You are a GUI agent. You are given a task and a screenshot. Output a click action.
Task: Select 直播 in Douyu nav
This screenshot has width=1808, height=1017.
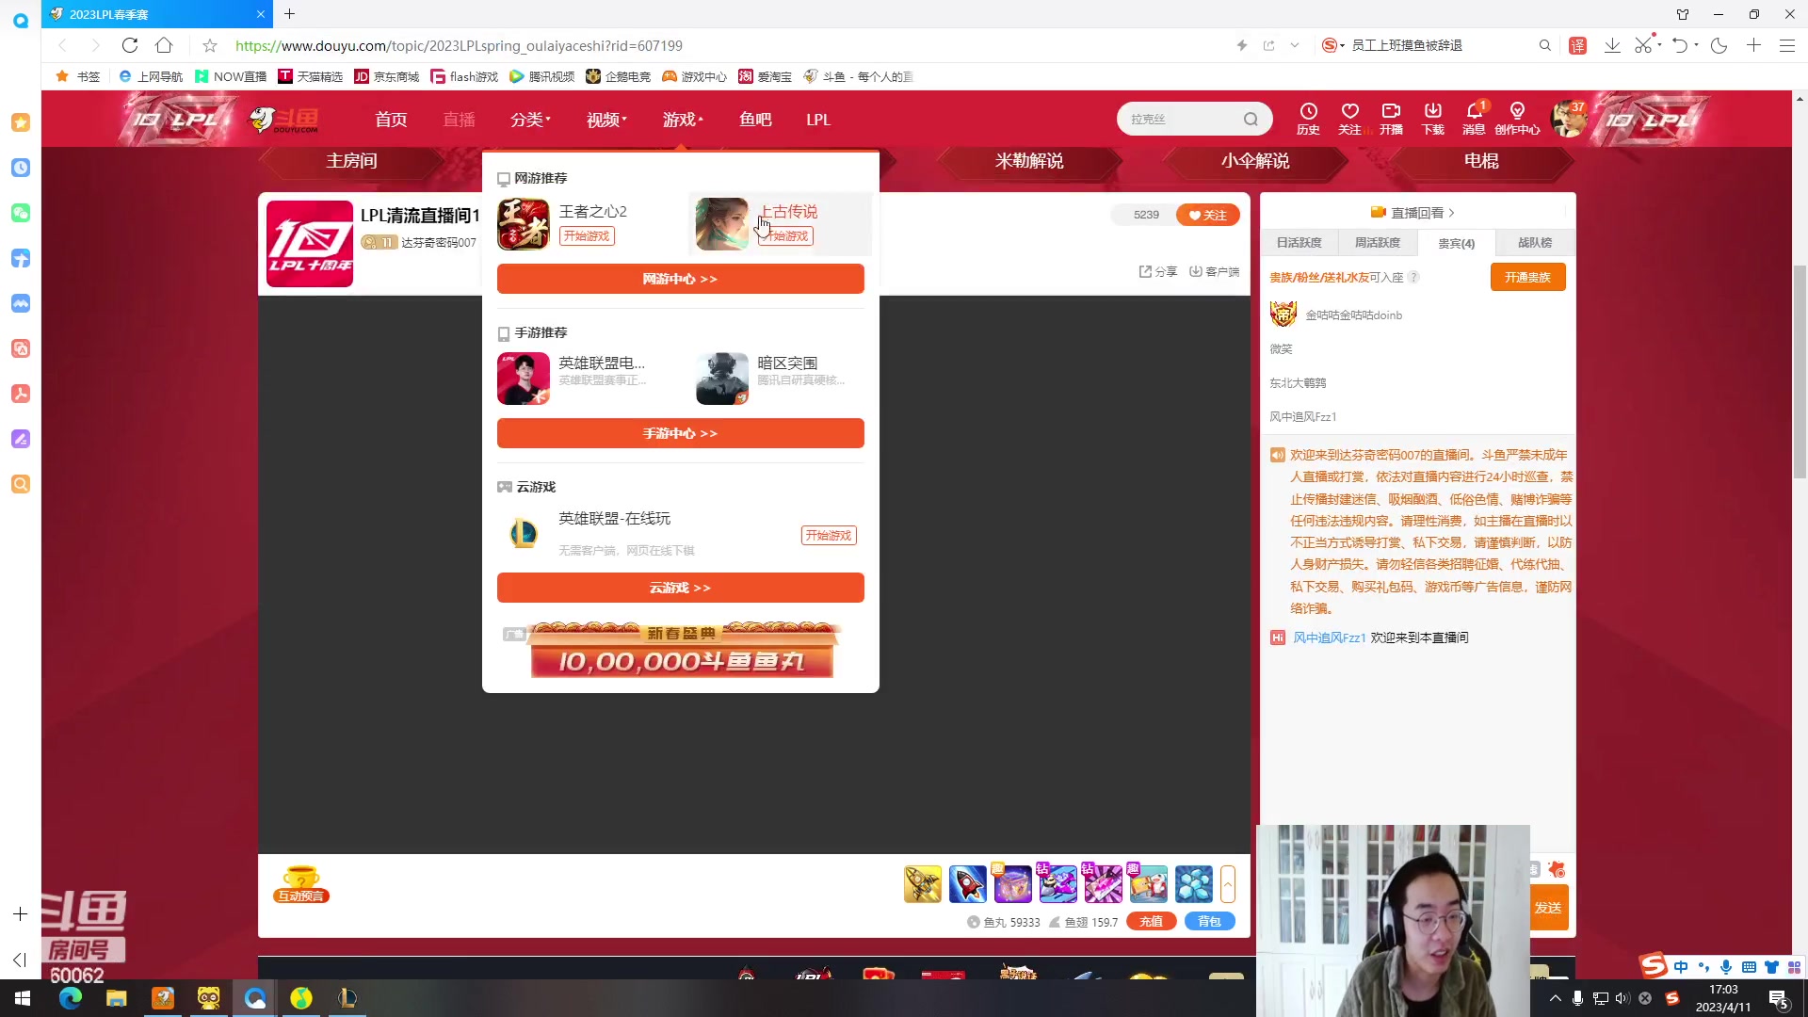pyautogui.click(x=459, y=120)
